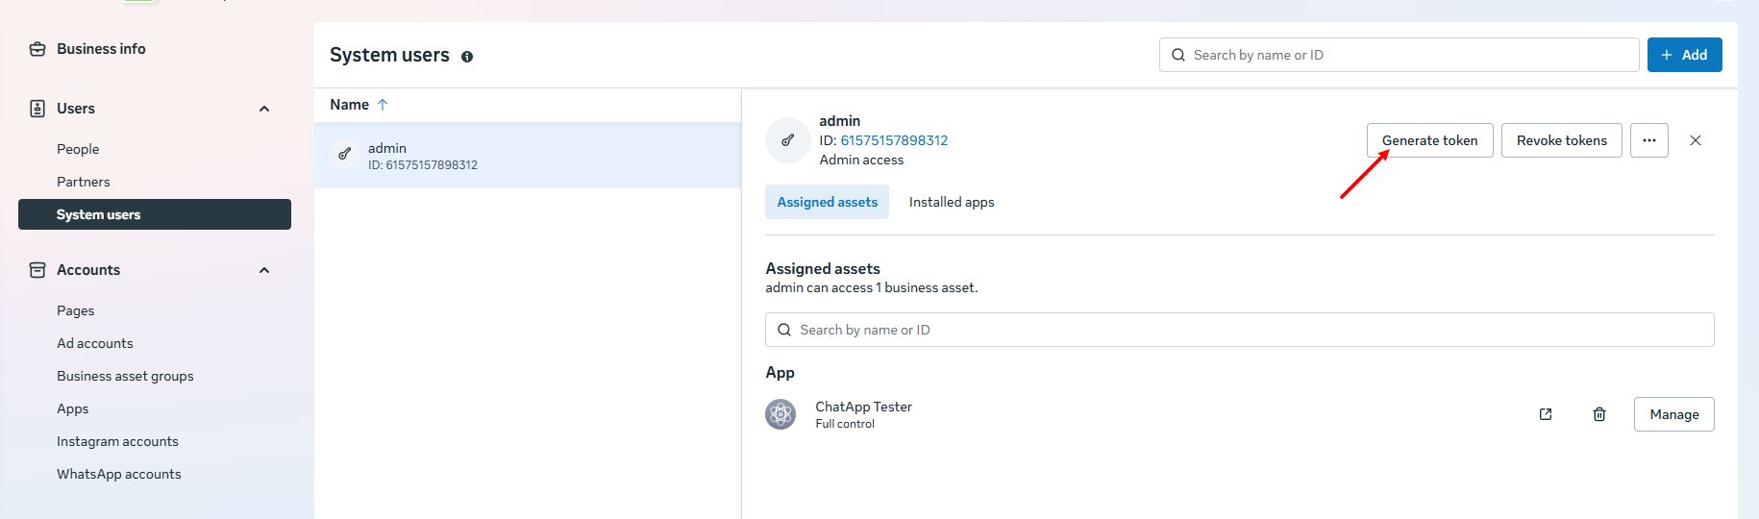Viewport: 1759px width, 519px height.
Task: Sort list by Name column arrow
Action: [383, 105]
